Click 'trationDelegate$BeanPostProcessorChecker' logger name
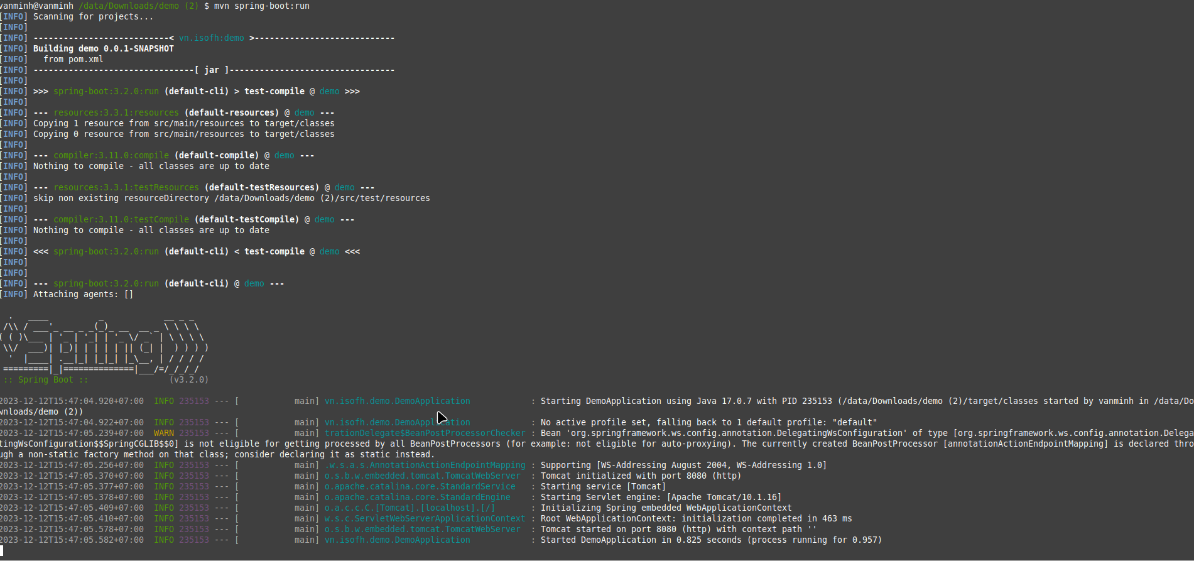This screenshot has height=561, width=1194. point(425,433)
